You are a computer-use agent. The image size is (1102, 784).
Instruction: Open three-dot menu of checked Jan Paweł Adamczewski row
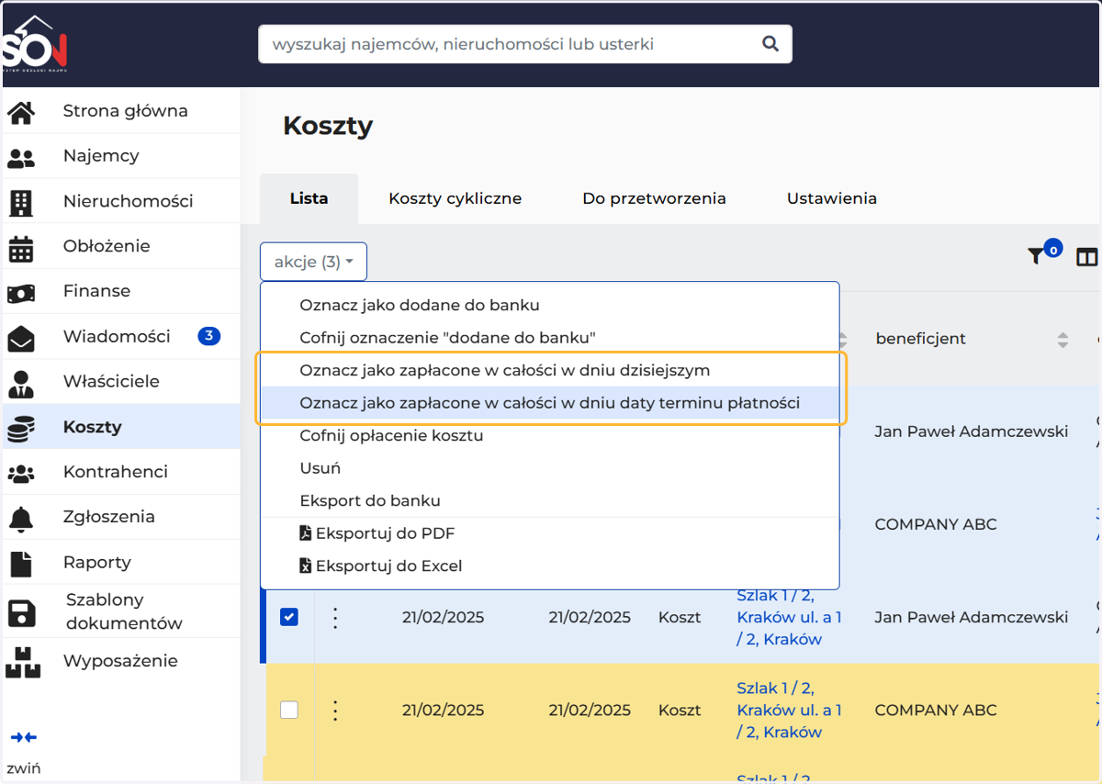(x=335, y=618)
